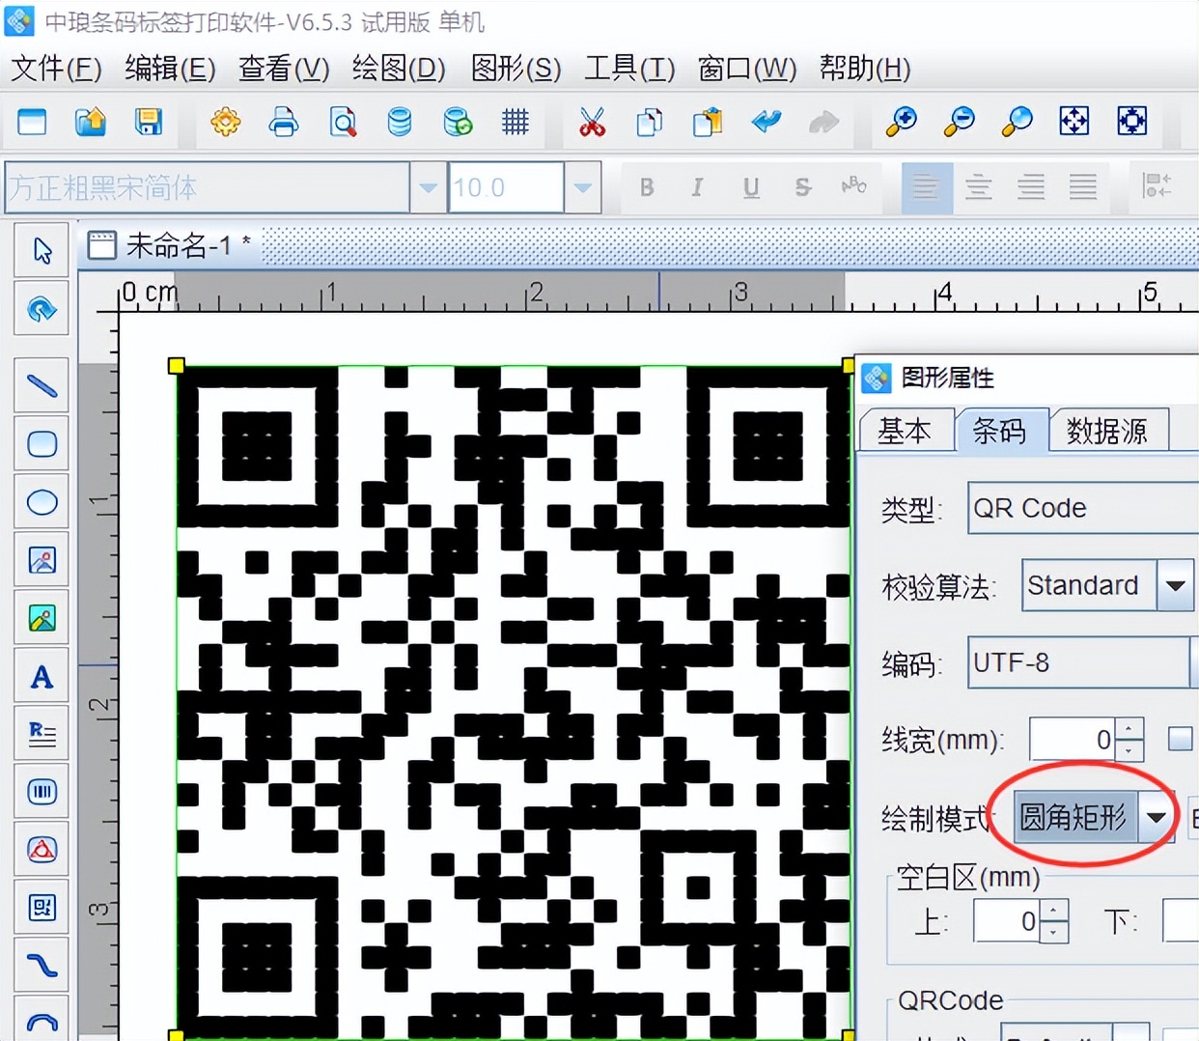
Task: Cut the selection with the scissors
Action: pos(592,122)
